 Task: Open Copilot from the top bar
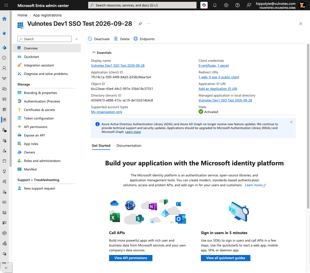204,5
